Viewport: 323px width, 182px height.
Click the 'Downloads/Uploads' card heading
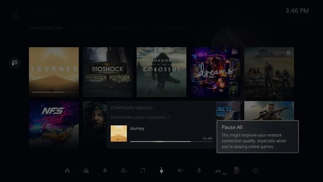pyautogui.click(x=132, y=108)
